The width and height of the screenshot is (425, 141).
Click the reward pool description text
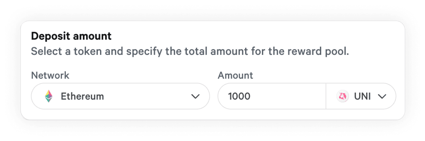tap(190, 51)
